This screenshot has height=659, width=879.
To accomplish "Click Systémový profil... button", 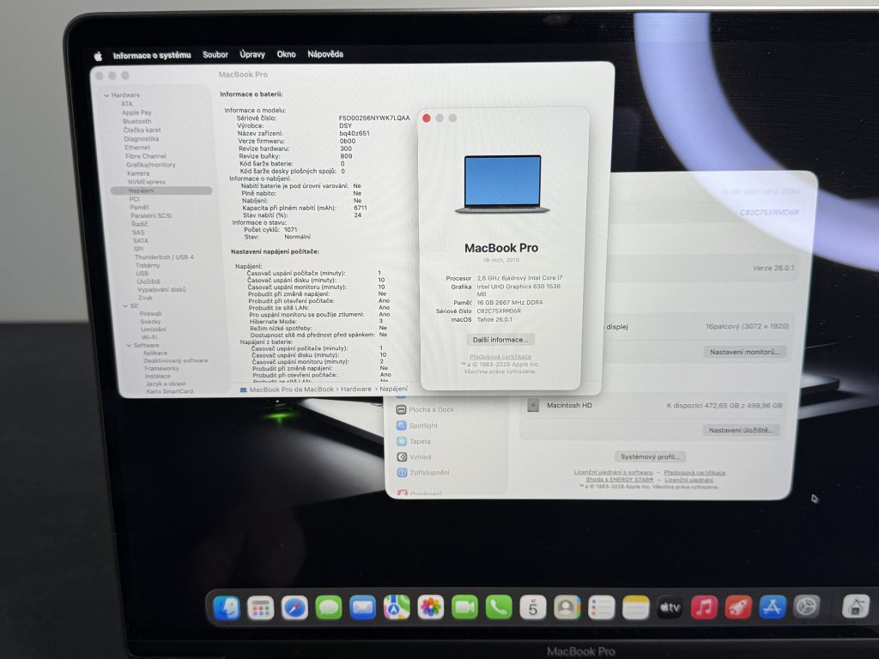I will (650, 456).
